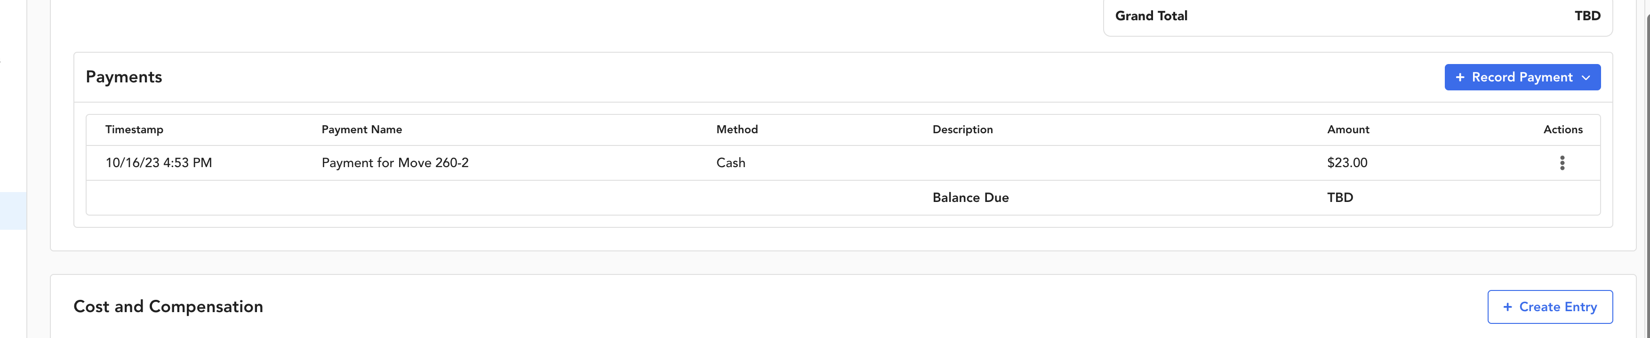The height and width of the screenshot is (338, 1650).
Task: Click the Description column header
Action: [962, 129]
